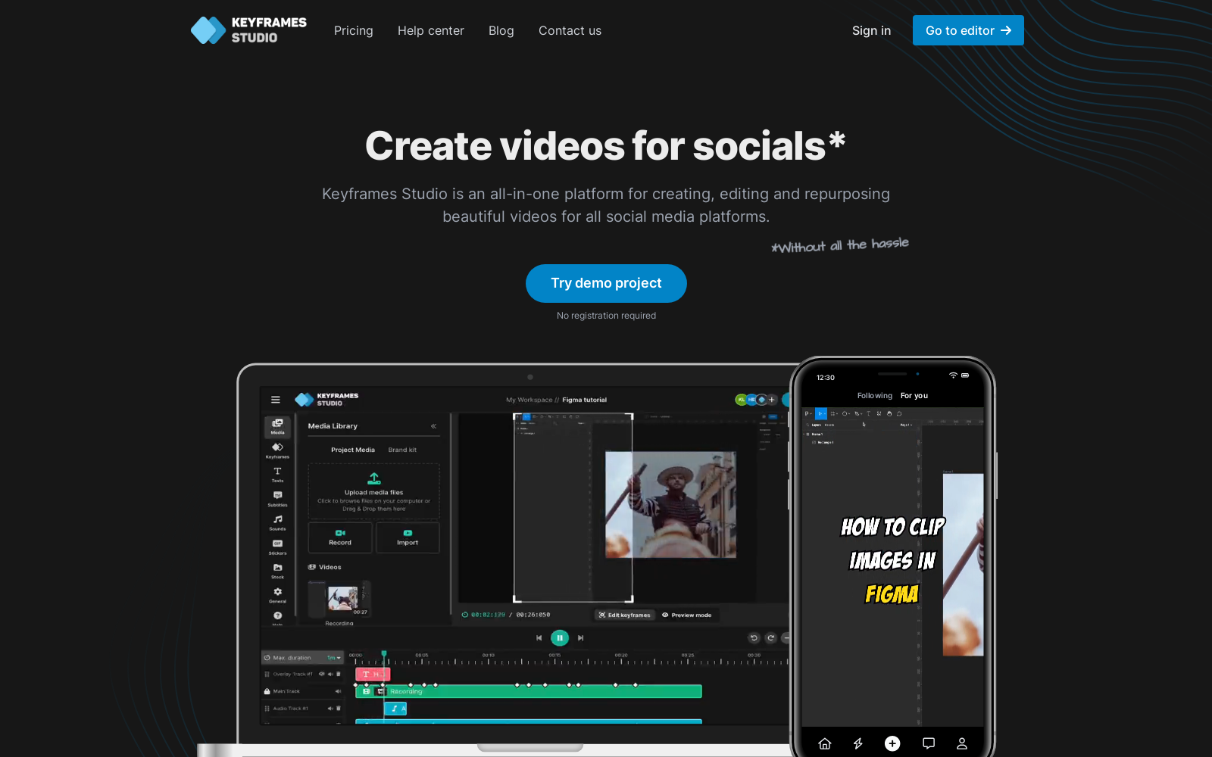Screen dimensions: 1212x757
Task: Click the Sign in link
Action: pos(871,31)
